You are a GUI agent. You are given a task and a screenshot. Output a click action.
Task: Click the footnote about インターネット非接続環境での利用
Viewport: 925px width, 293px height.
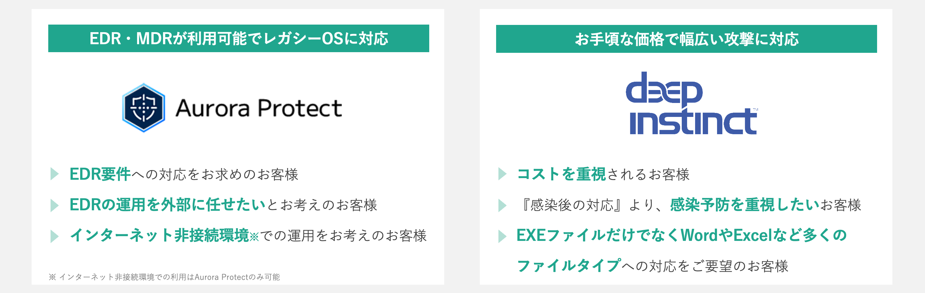(x=164, y=277)
